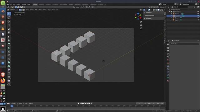Select the Transform tool
200x112 pixels.
pos(9,32)
